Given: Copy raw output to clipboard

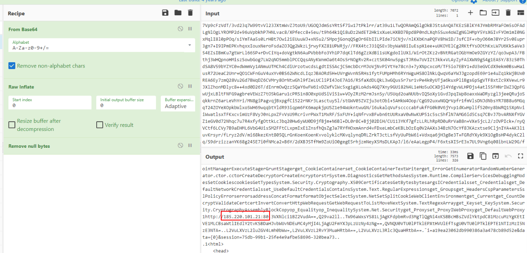Looking at the screenshot, I should coord(483,156).
